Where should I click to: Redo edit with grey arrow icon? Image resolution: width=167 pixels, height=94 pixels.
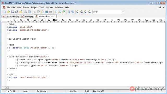(51, 12)
